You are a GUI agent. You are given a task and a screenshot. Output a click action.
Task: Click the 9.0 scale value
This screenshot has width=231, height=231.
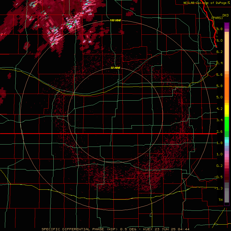pos(219,40)
